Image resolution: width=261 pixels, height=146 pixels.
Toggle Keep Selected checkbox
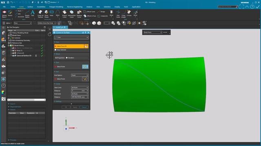(55, 50)
